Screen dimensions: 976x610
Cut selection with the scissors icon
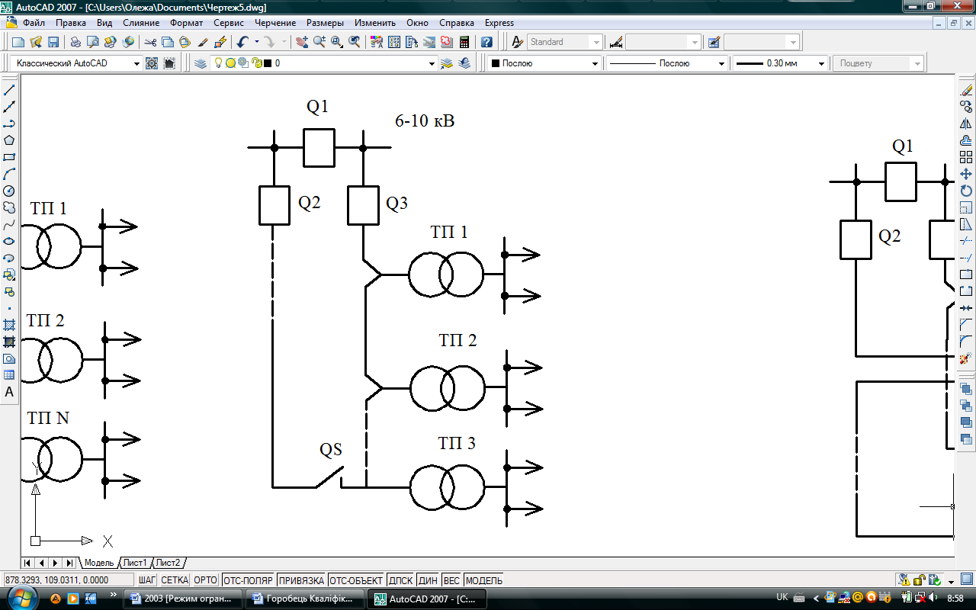pos(150,42)
